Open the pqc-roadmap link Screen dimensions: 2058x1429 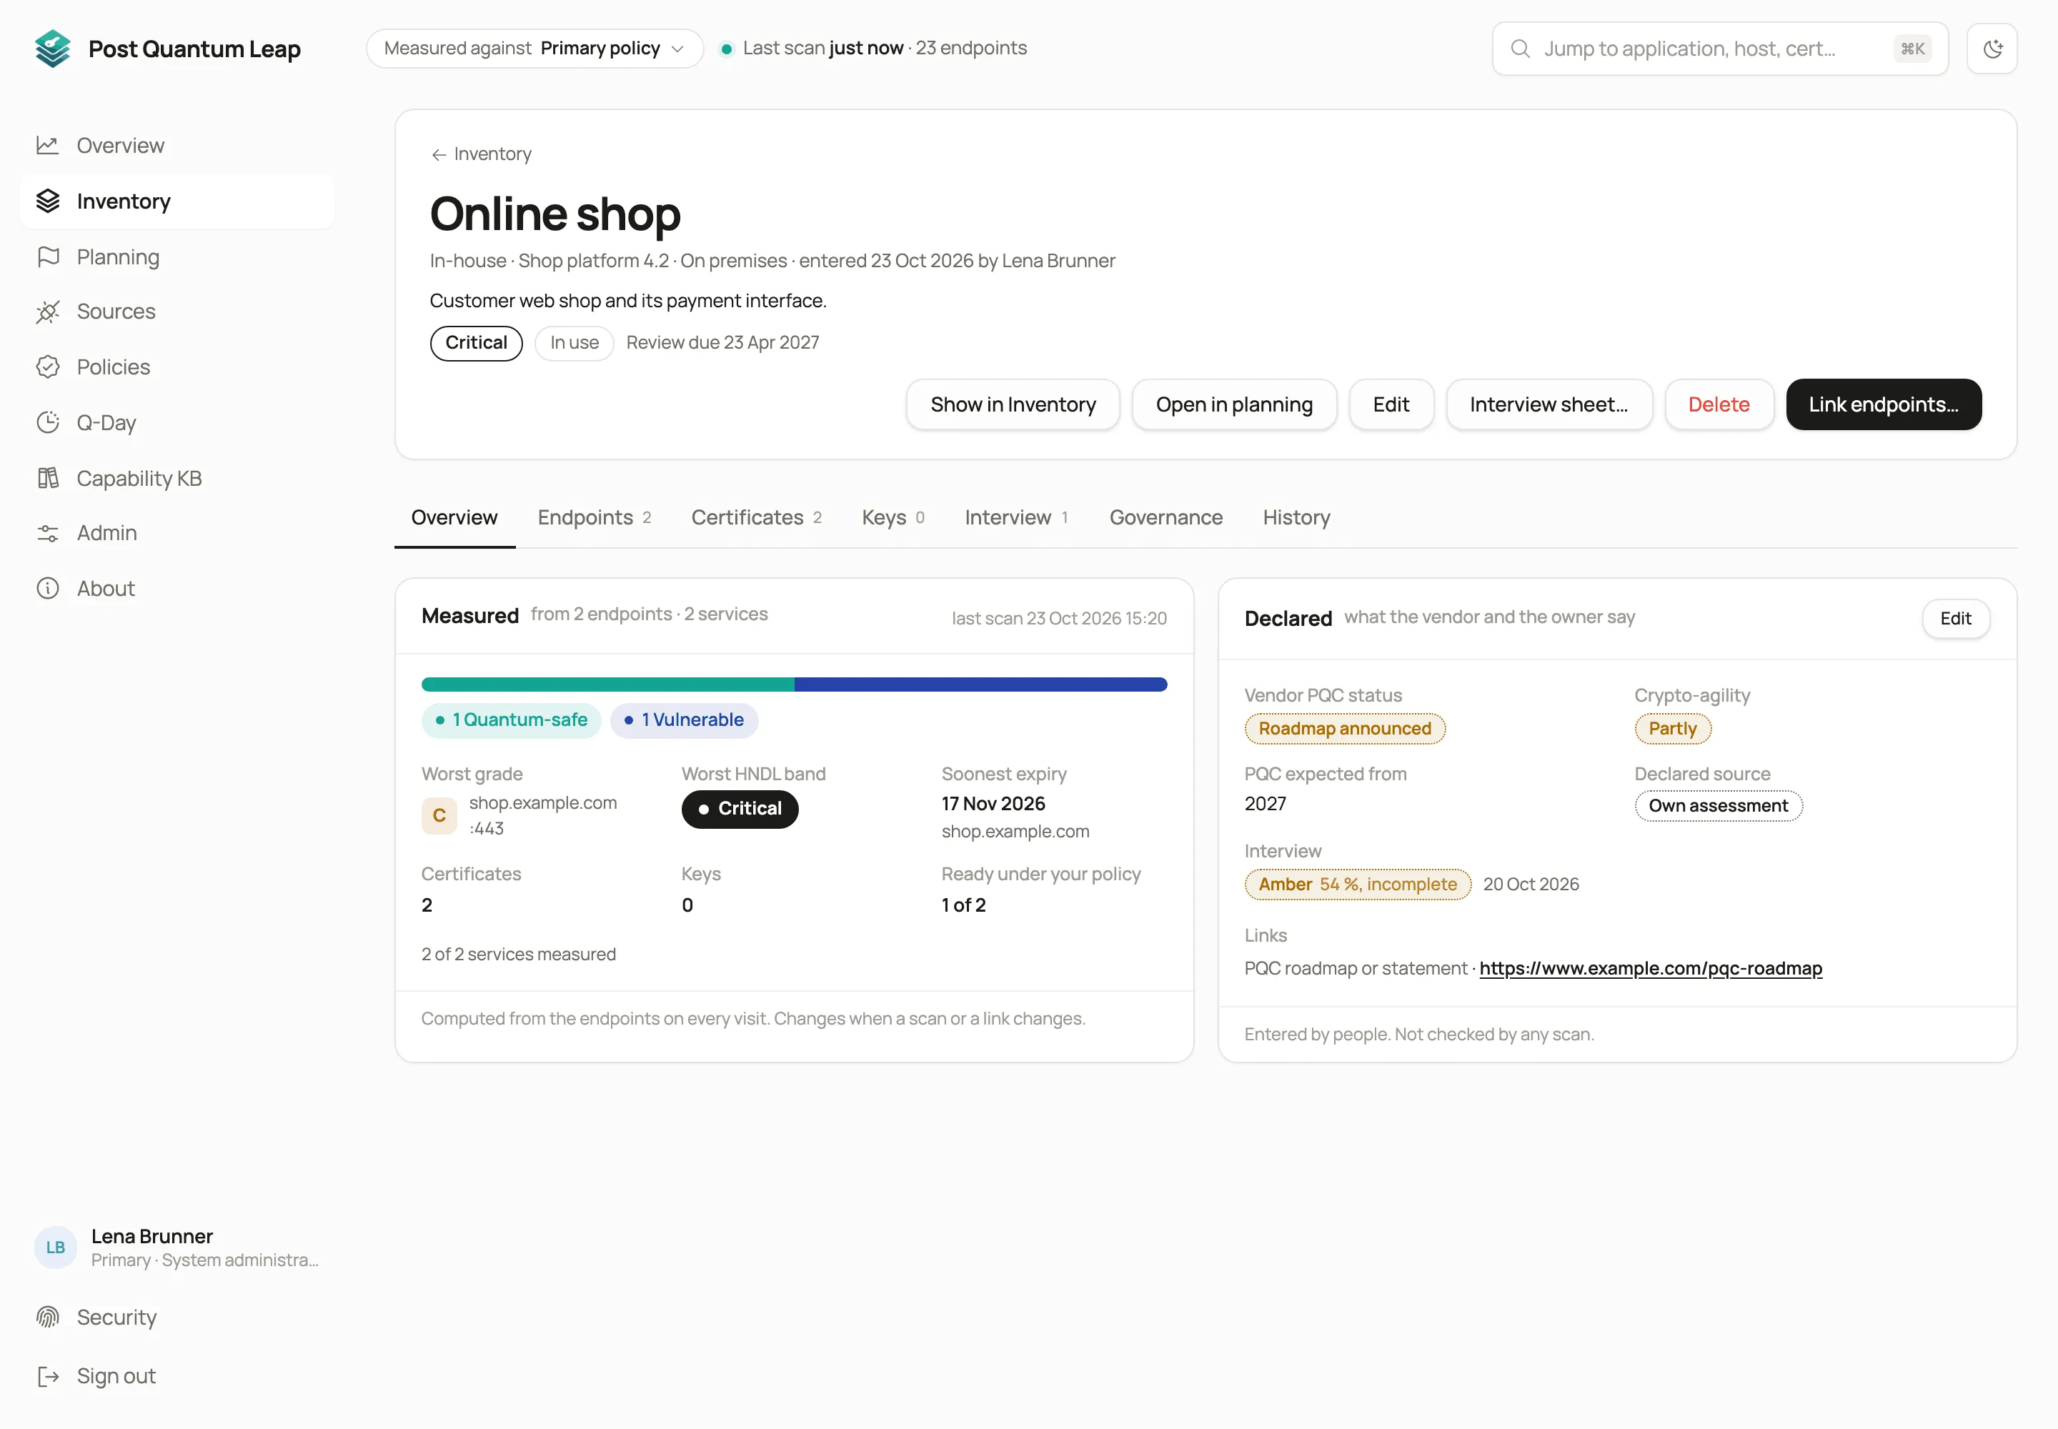tap(1650, 969)
